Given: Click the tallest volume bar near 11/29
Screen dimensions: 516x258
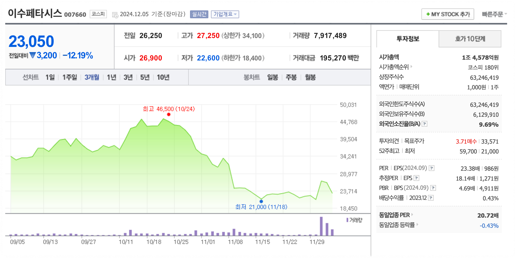Looking at the screenshot, I should 321,226.
